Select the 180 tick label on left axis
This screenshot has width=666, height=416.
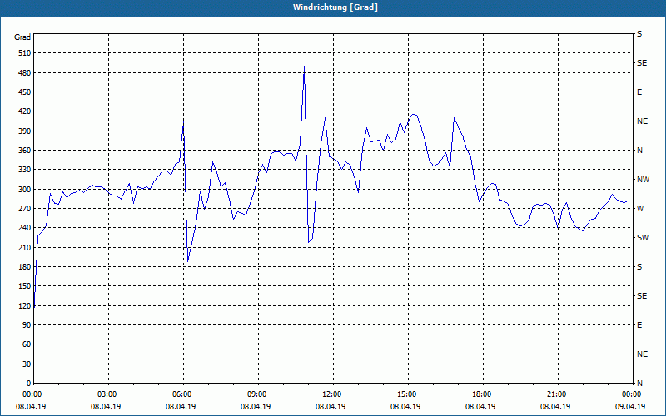coord(22,267)
